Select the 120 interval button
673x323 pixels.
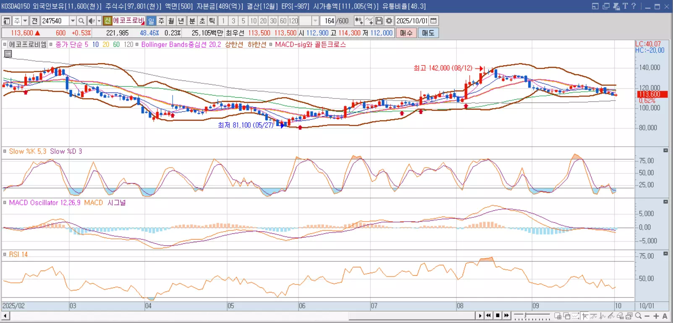coord(293,21)
